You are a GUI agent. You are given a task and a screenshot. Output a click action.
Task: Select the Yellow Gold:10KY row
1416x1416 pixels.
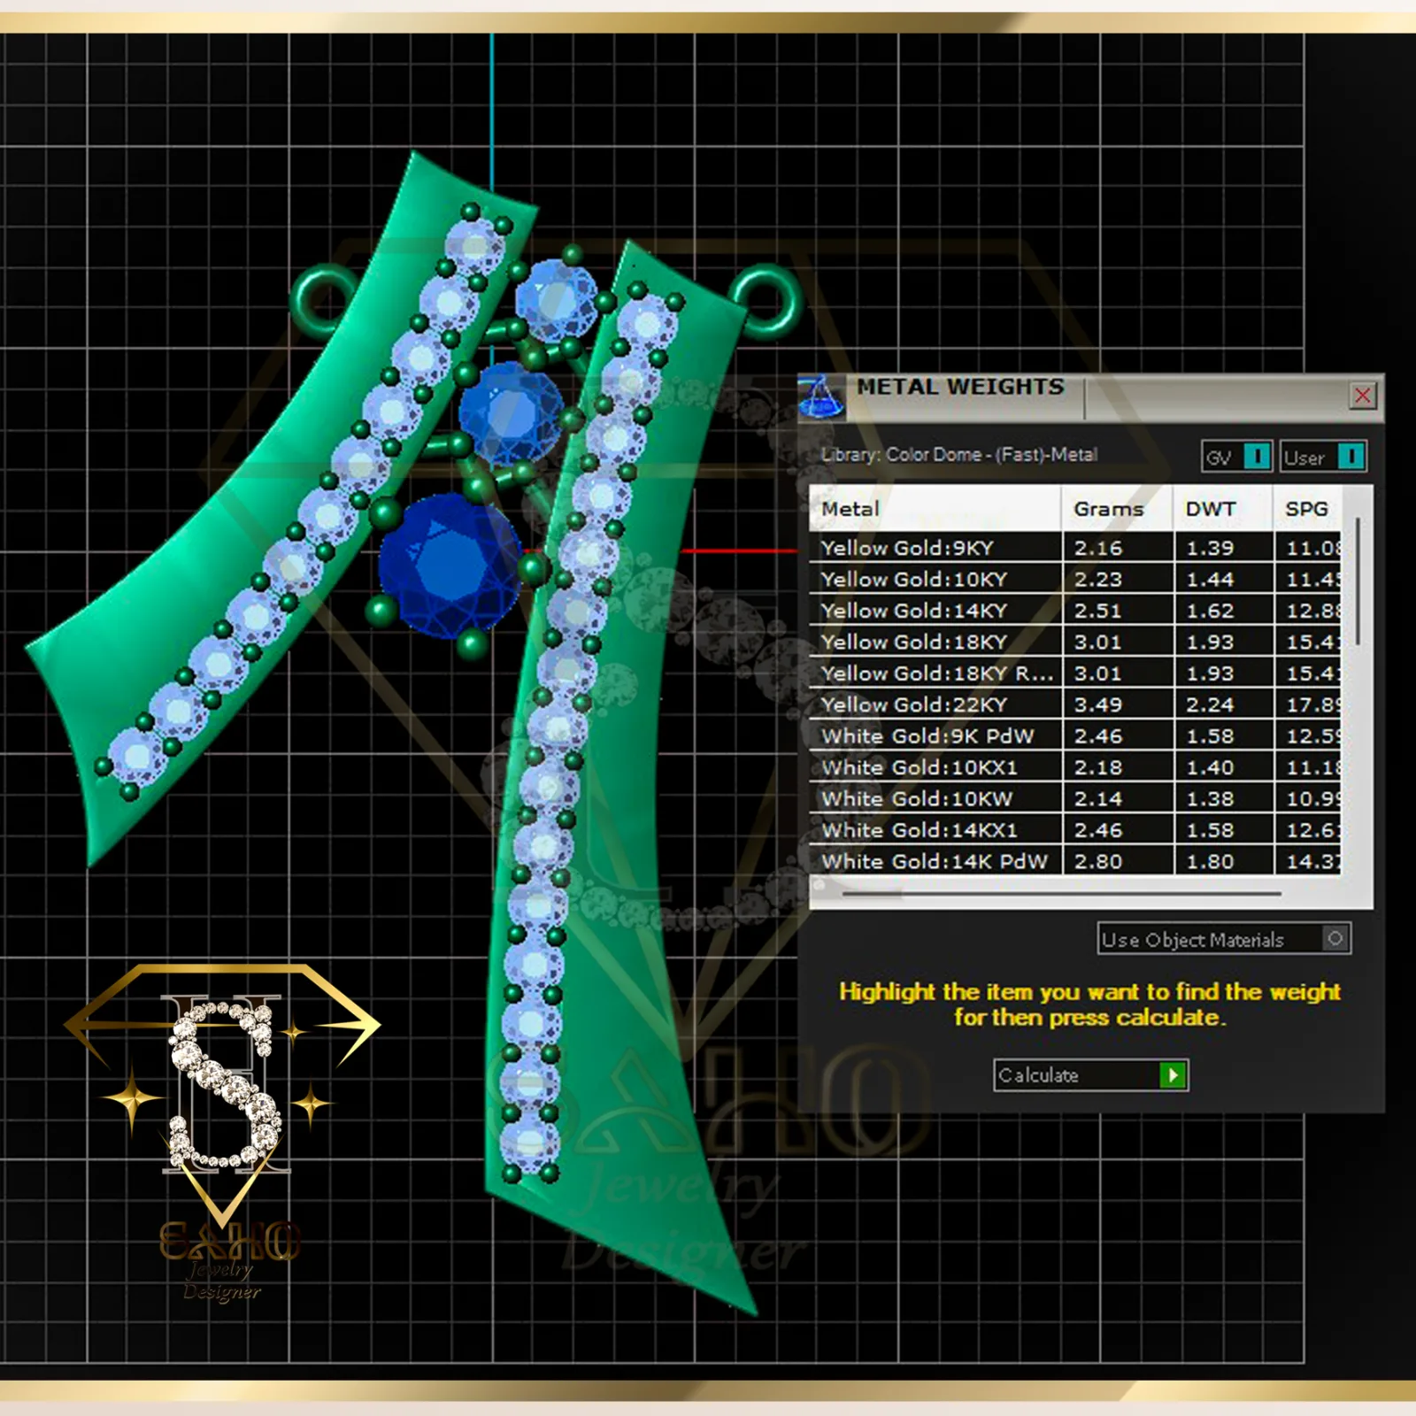1075,579
